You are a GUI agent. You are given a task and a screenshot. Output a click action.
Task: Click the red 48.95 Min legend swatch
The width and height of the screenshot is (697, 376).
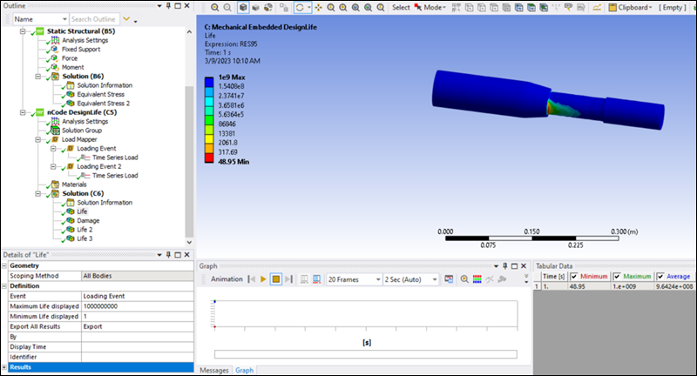[x=210, y=158]
